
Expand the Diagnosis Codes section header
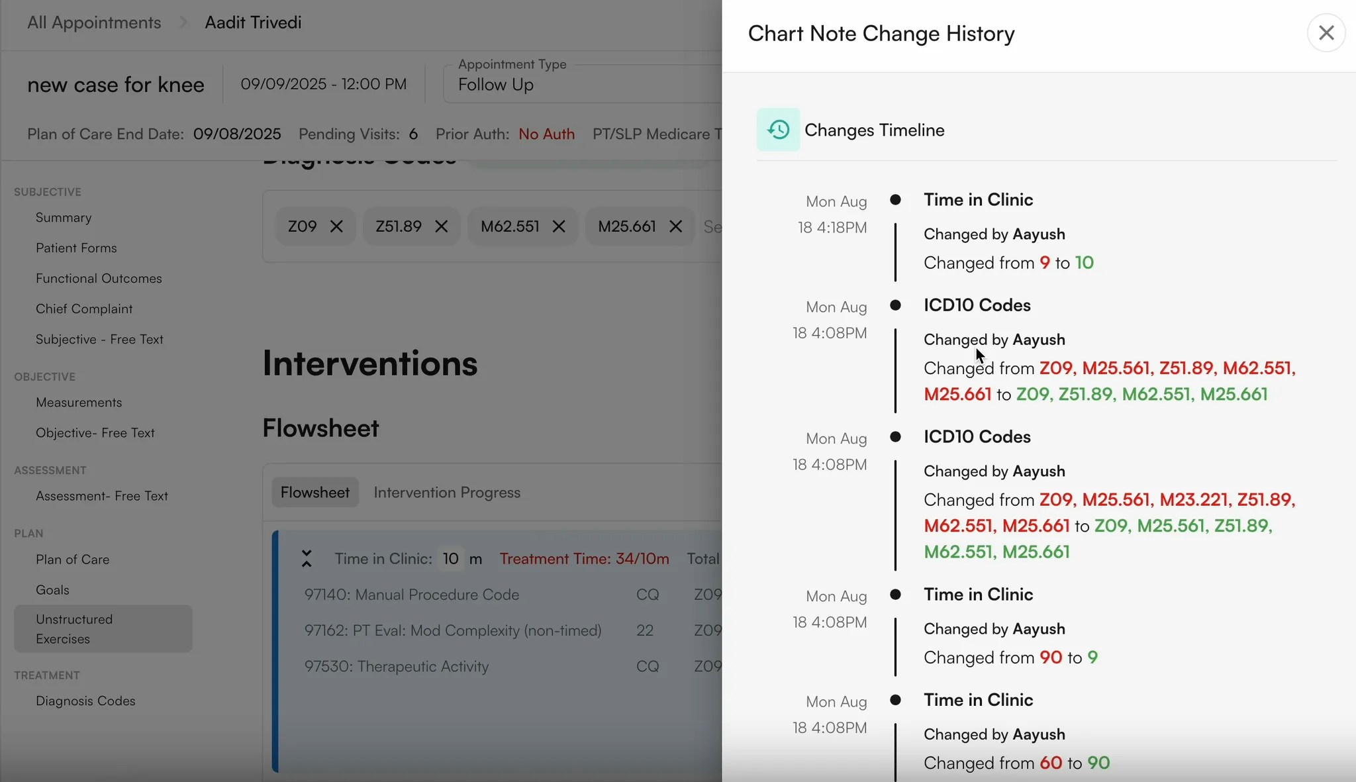click(361, 159)
